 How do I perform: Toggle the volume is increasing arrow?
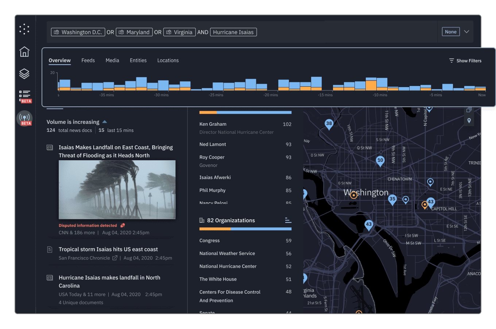coord(105,122)
